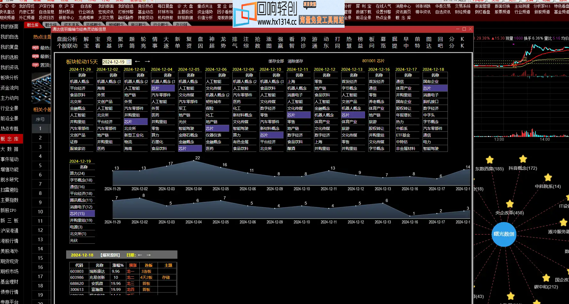Click 消息中心 in top right toolbar
Image resolution: width=569 pixels, height=304 pixels.
click(403, 6)
